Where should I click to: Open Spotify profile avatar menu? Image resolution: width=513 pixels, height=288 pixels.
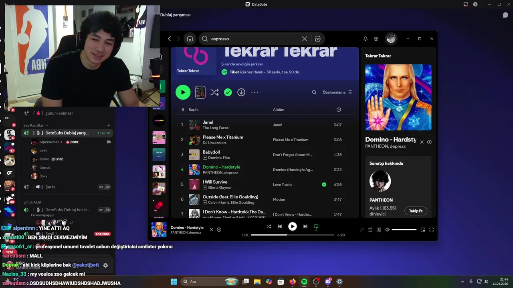tap(391, 39)
